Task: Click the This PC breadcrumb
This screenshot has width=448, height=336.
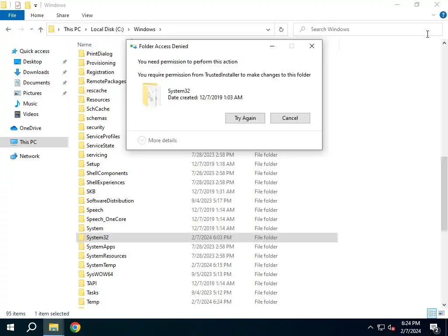Action: tap(72, 29)
